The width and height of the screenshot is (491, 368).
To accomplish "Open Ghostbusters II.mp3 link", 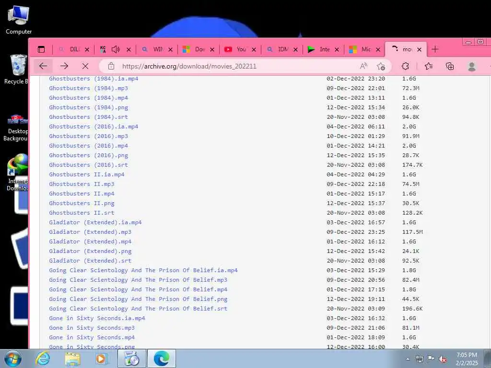I will (82, 184).
